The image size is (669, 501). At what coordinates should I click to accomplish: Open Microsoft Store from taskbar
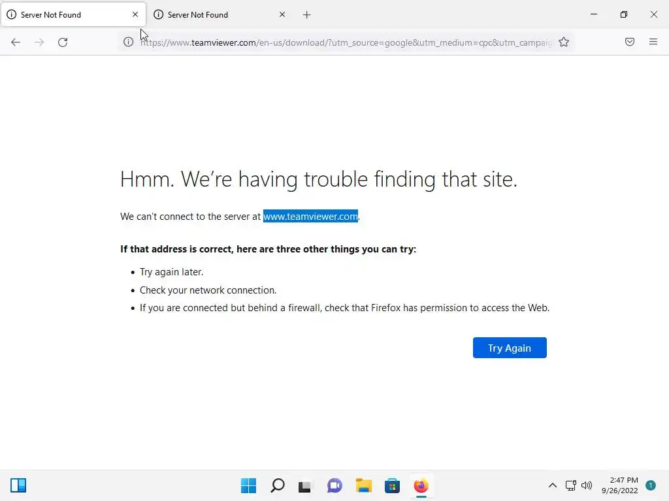(392, 485)
